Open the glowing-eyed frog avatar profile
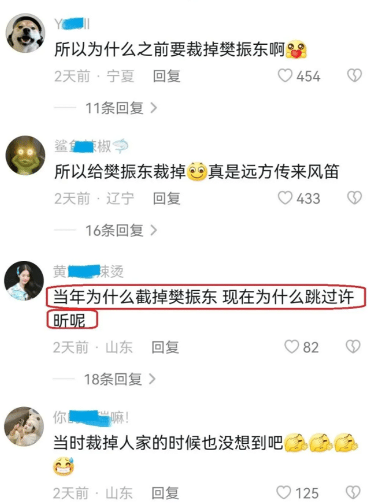This screenshot has height=504, width=381. (26, 155)
